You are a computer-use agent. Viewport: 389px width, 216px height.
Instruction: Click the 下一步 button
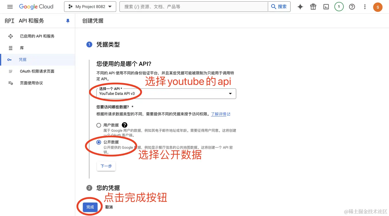click(x=106, y=166)
